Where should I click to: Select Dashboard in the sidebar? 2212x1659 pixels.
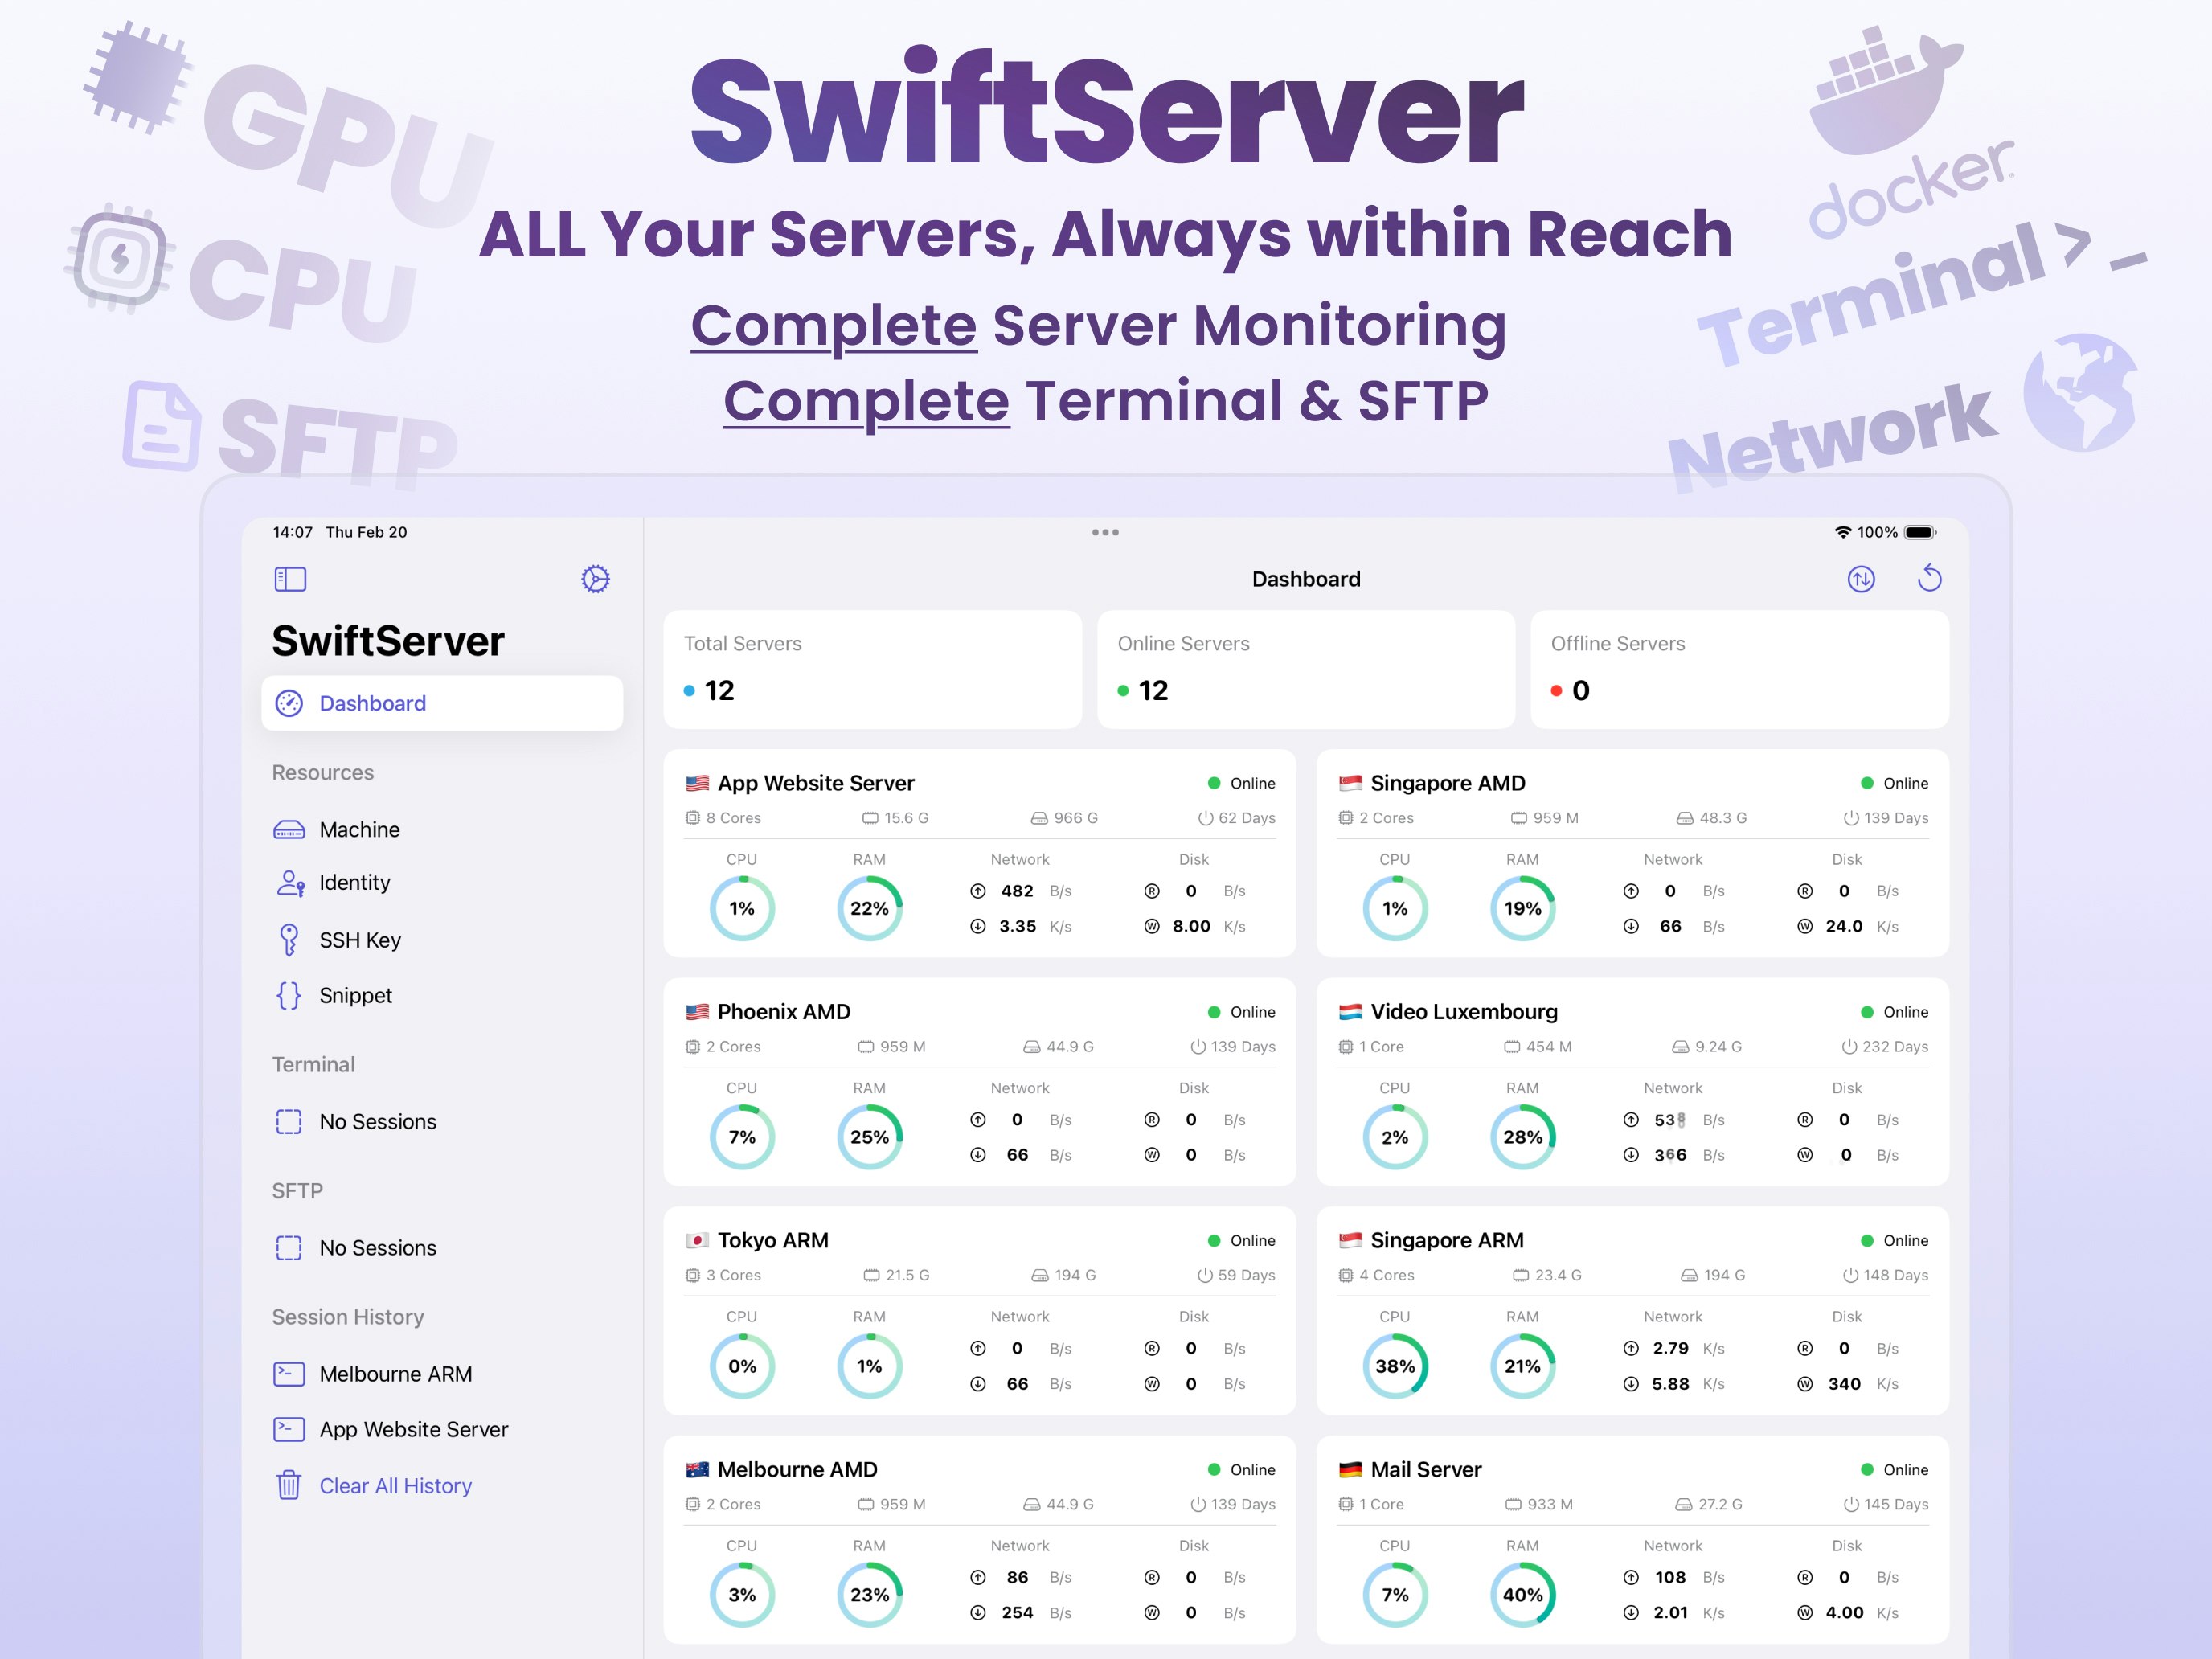click(x=442, y=703)
